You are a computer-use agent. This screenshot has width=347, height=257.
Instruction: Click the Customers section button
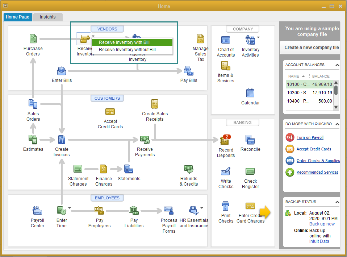coord(107,98)
